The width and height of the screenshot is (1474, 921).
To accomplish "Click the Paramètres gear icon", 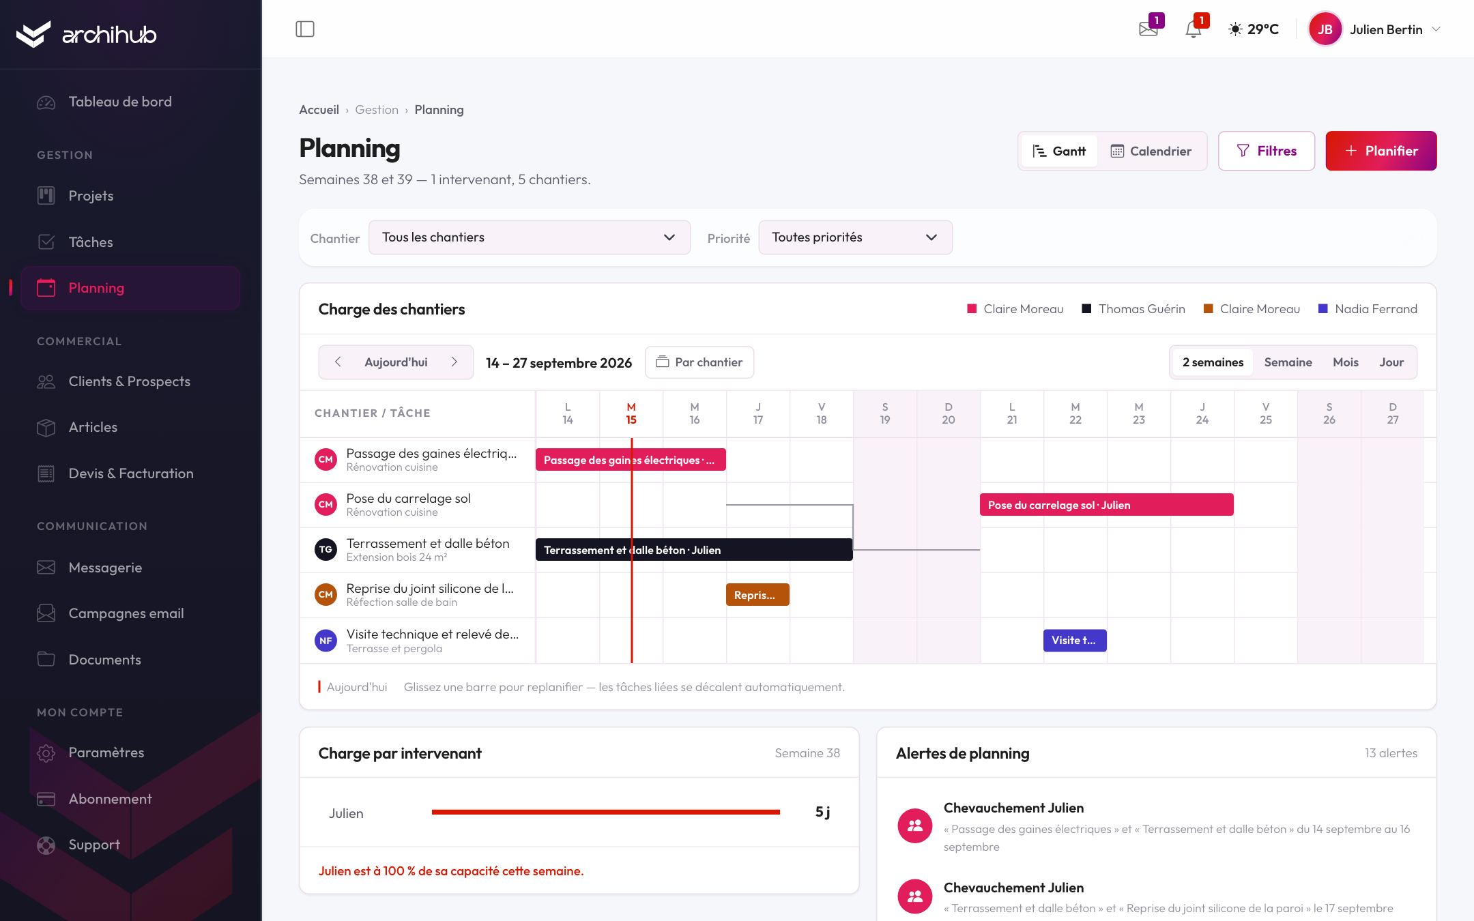I will [46, 753].
